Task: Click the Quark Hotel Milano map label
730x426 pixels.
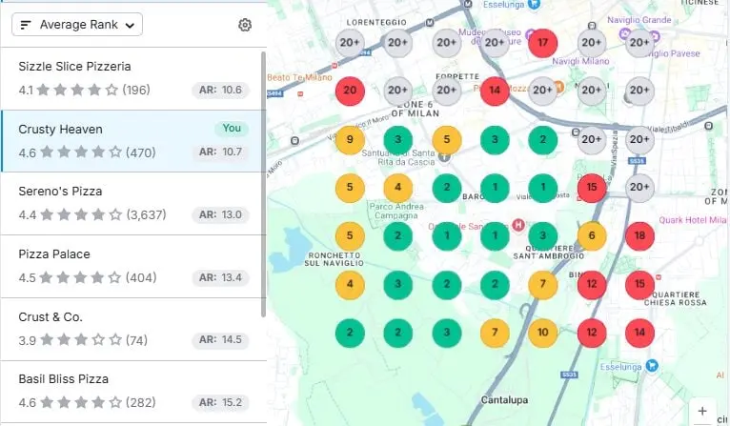Action: 693,220
